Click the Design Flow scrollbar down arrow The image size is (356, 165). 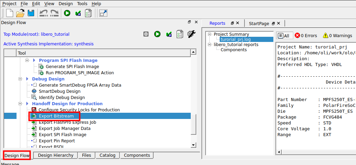(x=193, y=145)
